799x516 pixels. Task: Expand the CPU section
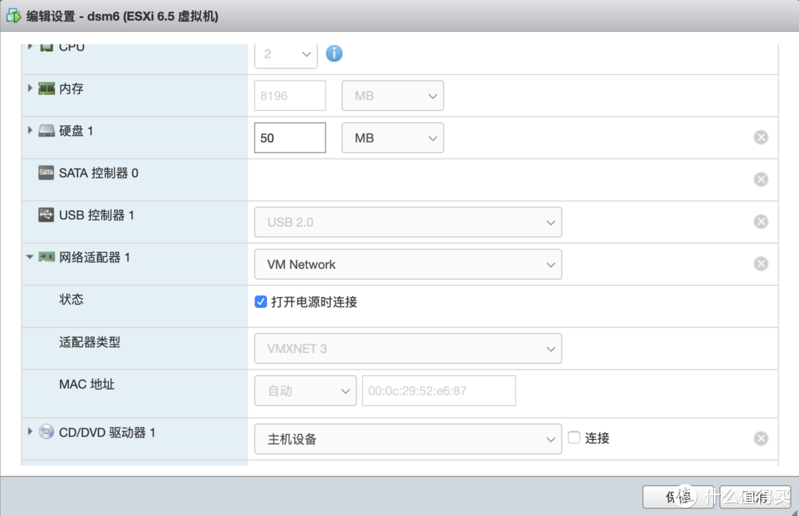(30, 47)
